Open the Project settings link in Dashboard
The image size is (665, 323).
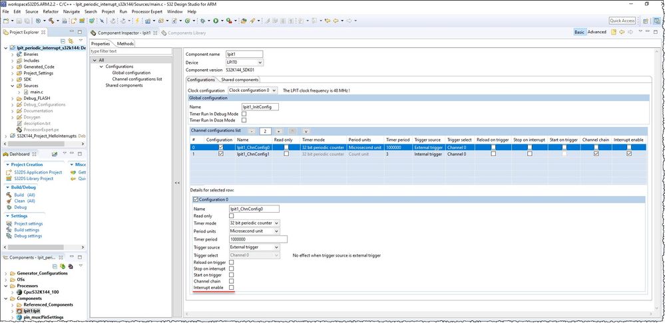point(29,223)
